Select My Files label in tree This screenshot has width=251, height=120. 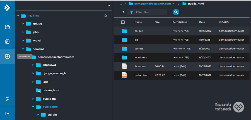click(x=34, y=16)
